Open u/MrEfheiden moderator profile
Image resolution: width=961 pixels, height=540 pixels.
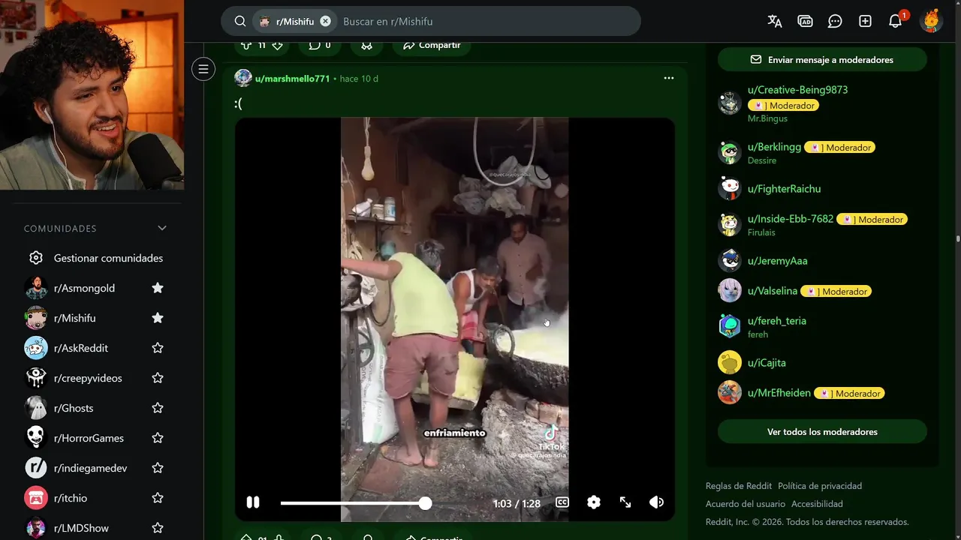tap(779, 393)
